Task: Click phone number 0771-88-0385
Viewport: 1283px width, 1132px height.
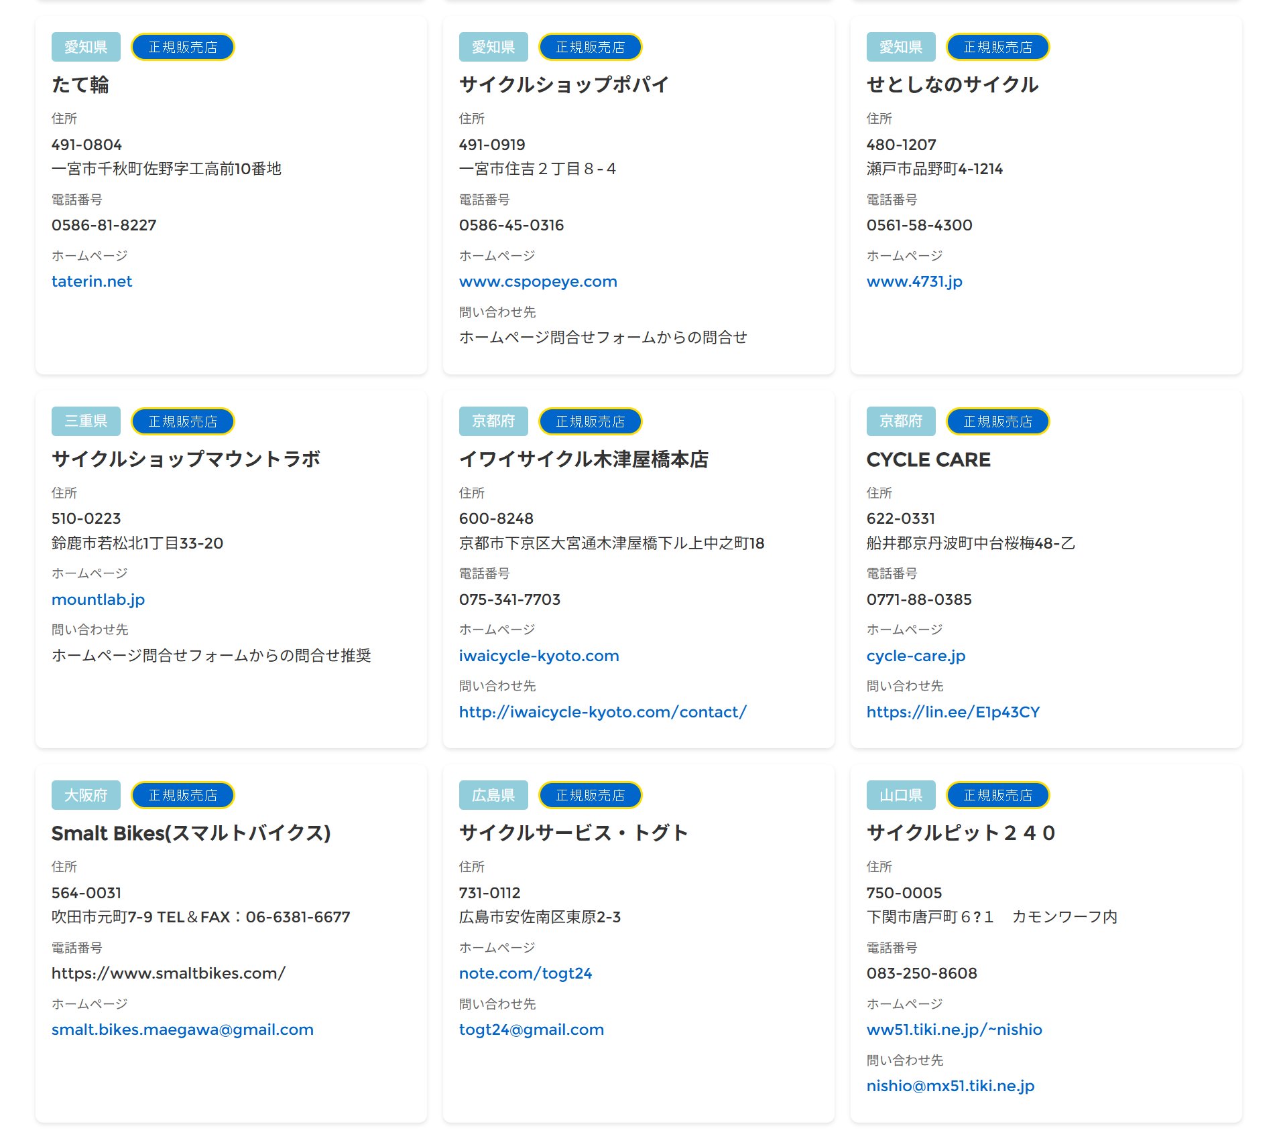Action: click(x=919, y=599)
